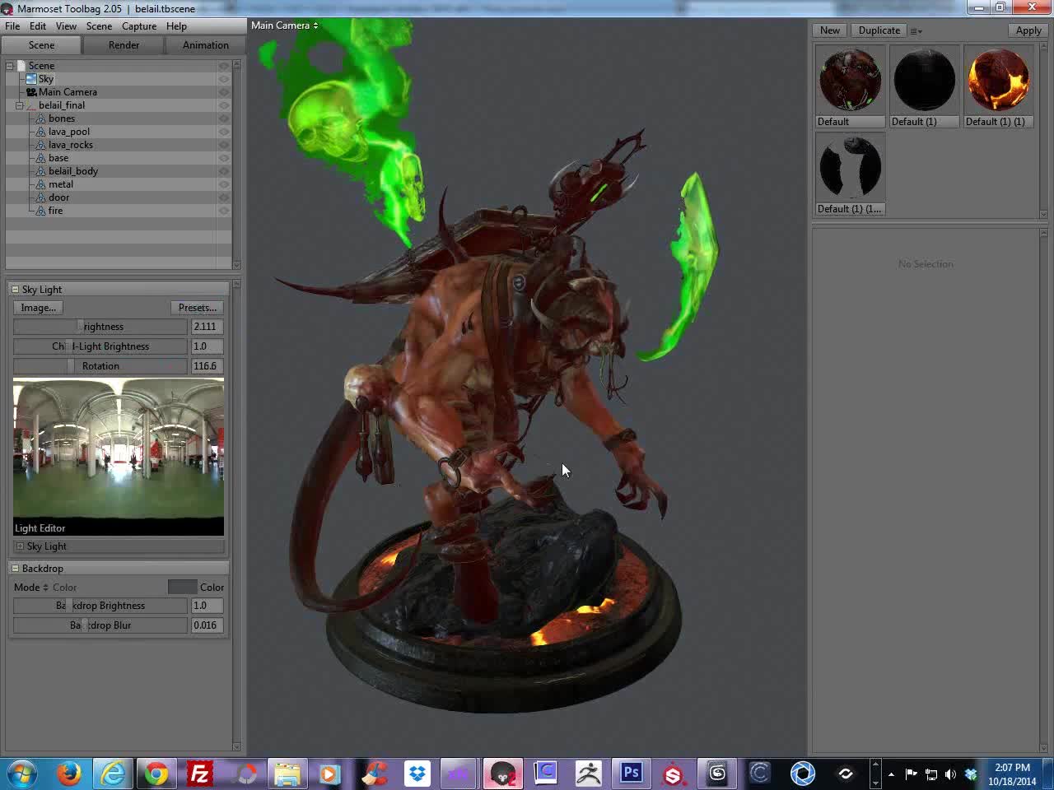
Task: Click the sky panorama Light Editor preview
Action: [119, 457]
